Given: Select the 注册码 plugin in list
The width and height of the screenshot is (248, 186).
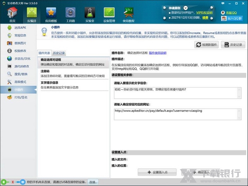Looking at the screenshot, I should point(45,71).
